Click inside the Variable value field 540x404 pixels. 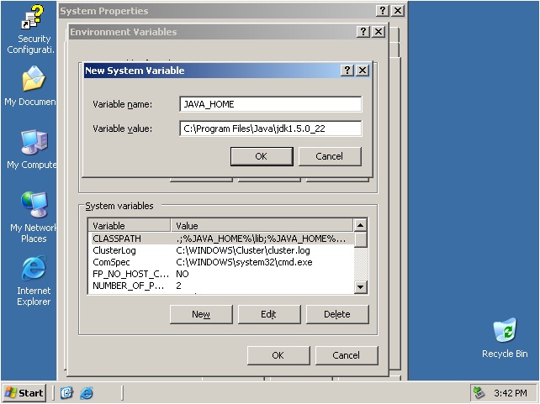270,129
